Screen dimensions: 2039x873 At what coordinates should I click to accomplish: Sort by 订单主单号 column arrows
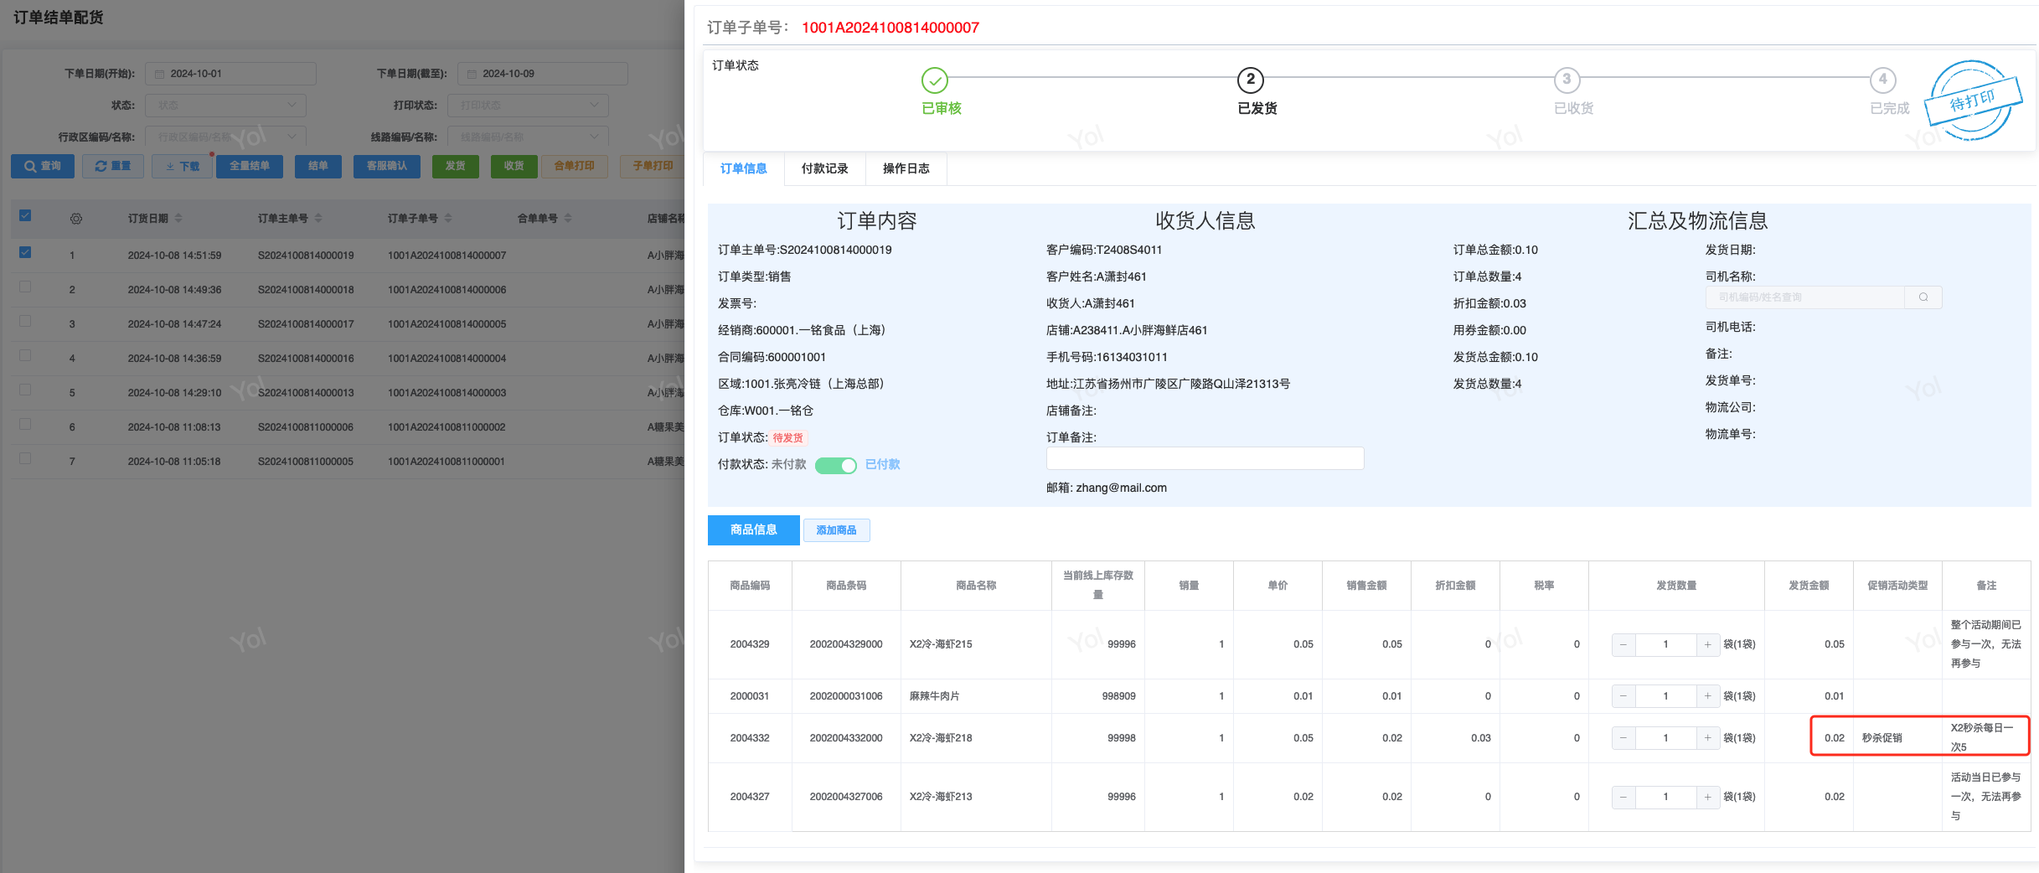click(x=318, y=219)
